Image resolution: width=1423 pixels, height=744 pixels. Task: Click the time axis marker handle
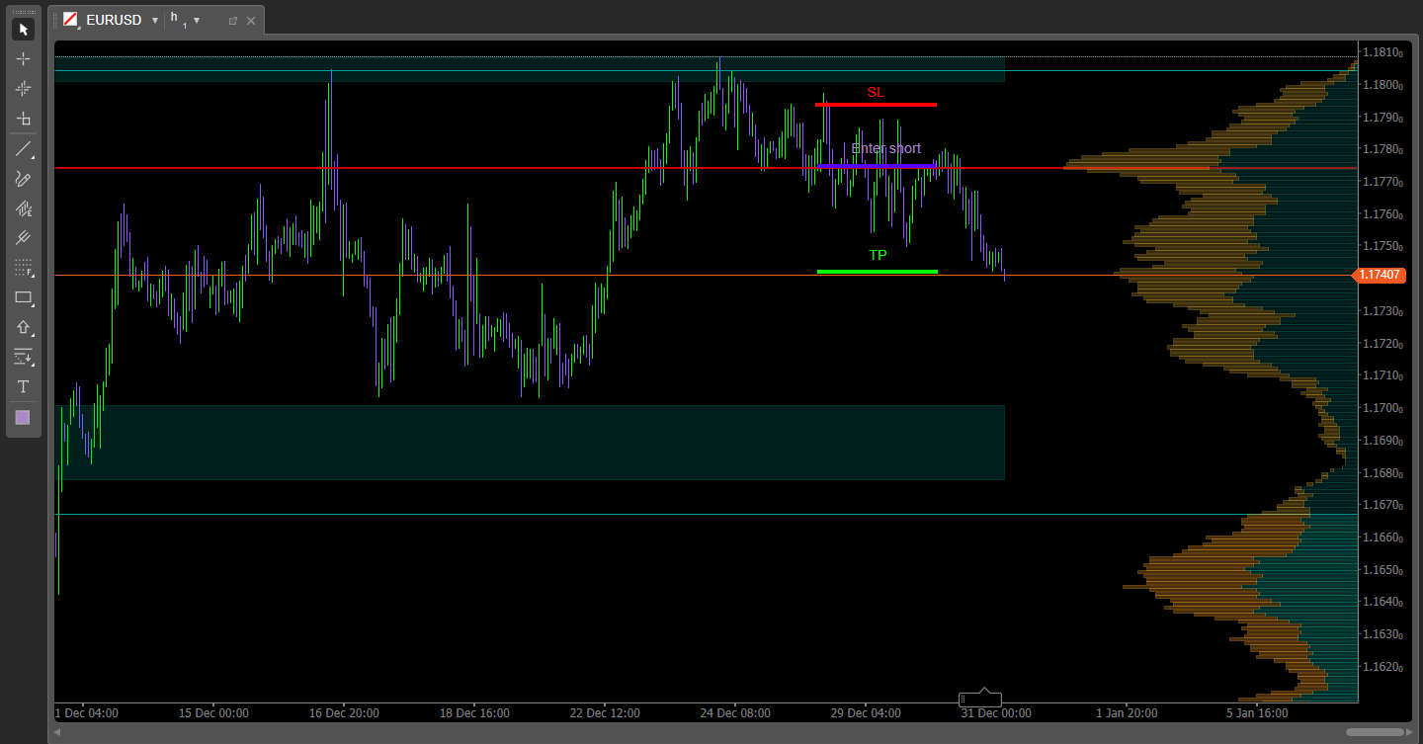(980, 699)
